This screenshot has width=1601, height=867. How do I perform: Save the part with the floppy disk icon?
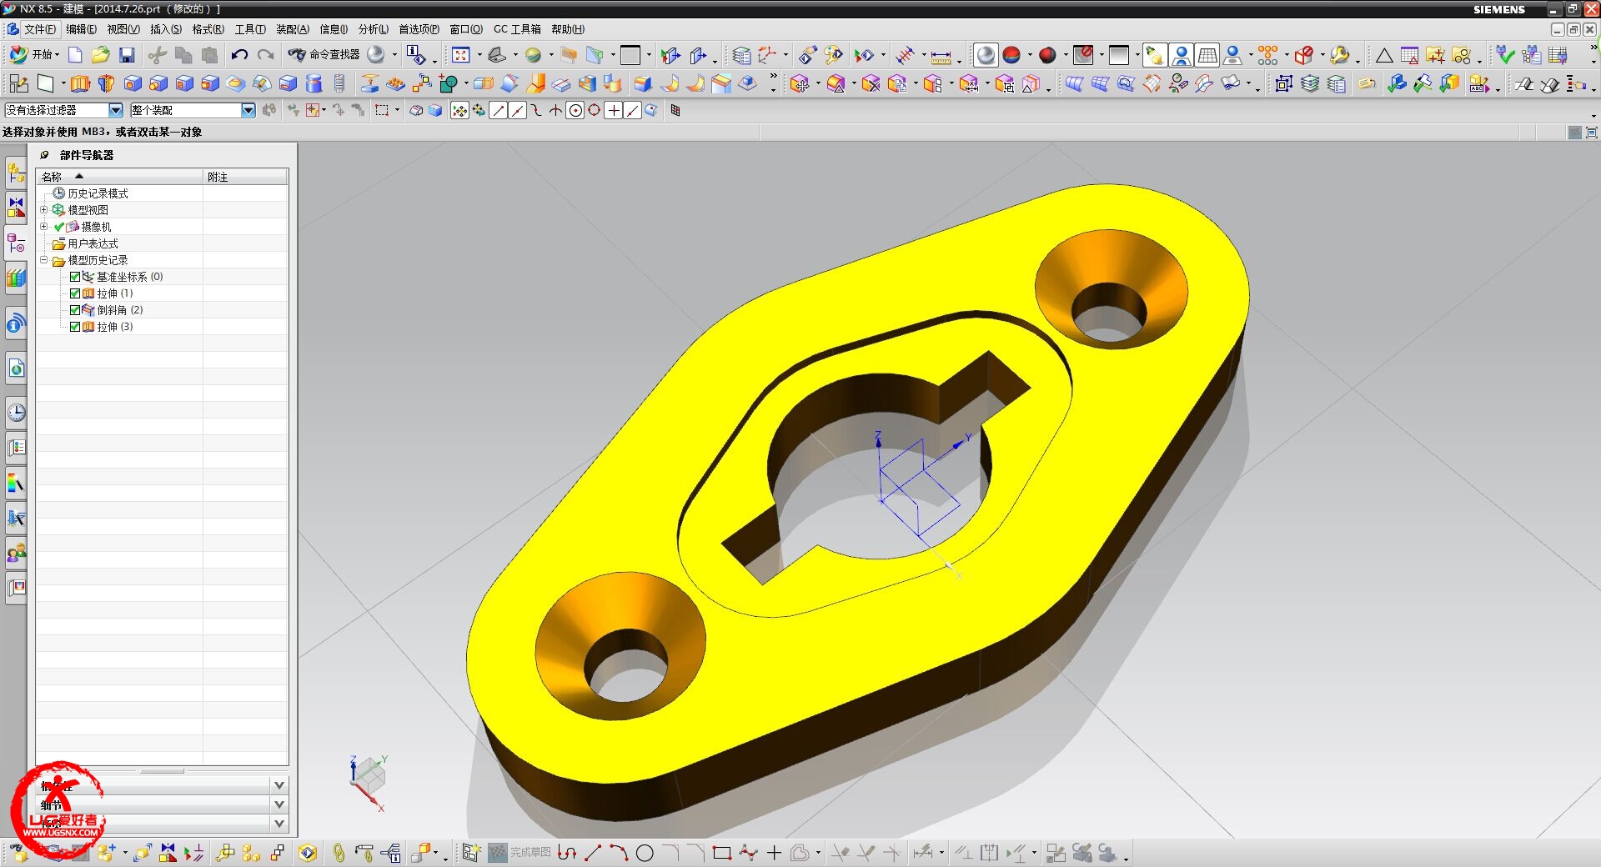click(127, 55)
